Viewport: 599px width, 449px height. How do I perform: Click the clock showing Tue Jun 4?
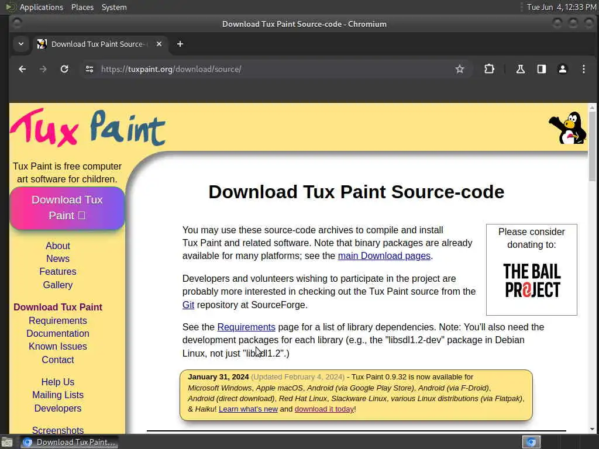click(561, 7)
